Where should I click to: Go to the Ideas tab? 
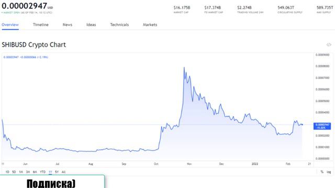click(91, 25)
